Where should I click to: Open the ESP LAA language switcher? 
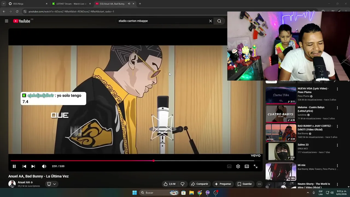click(x=320, y=193)
